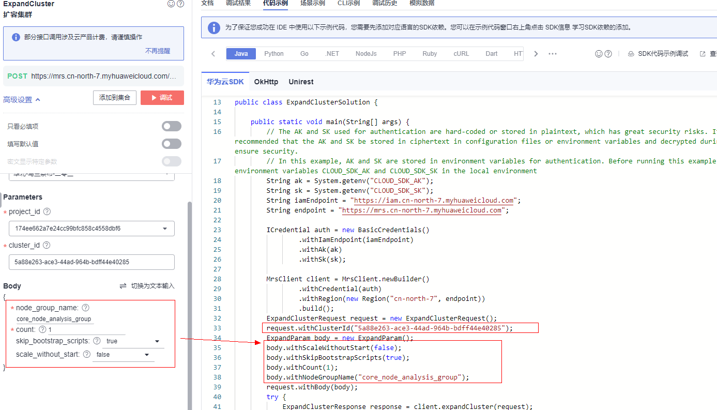Screen dimensions: 717x410
Task: Select the cURL language tab
Action: 461,54
